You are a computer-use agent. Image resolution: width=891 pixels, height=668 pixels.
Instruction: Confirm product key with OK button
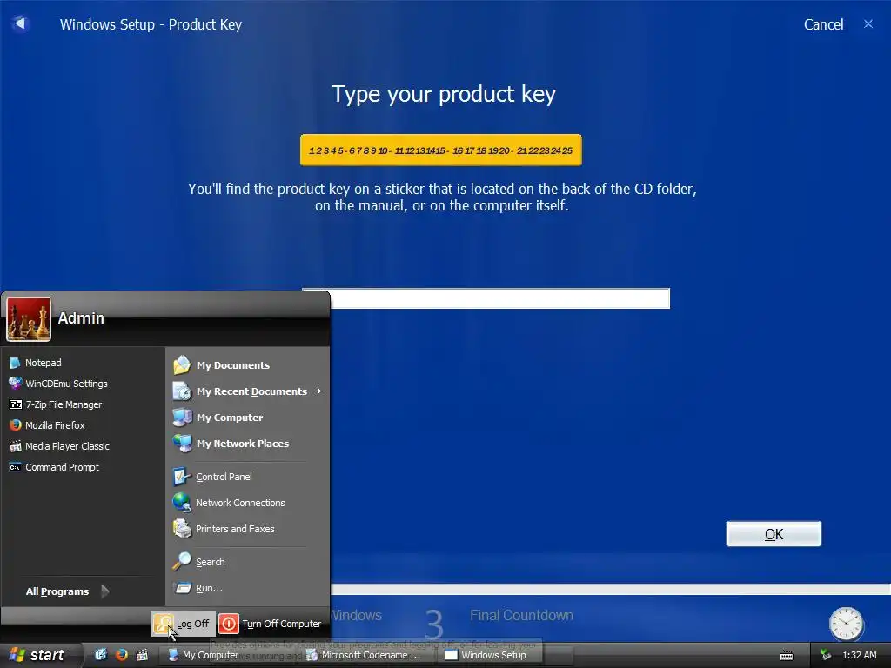(774, 534)
